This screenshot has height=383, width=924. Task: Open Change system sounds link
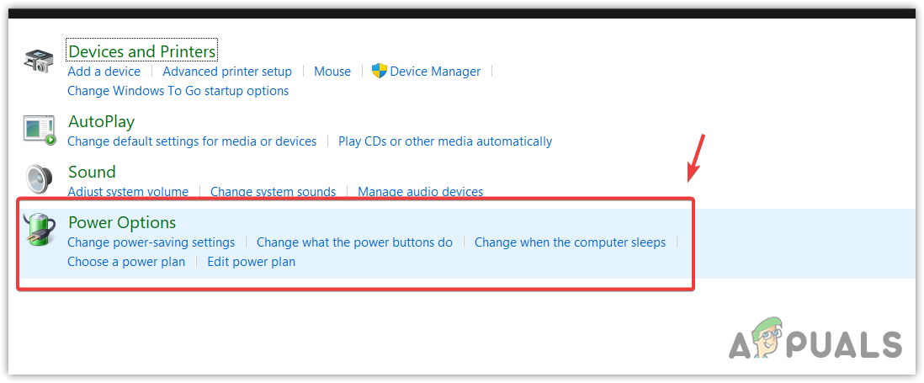(273, 192)
